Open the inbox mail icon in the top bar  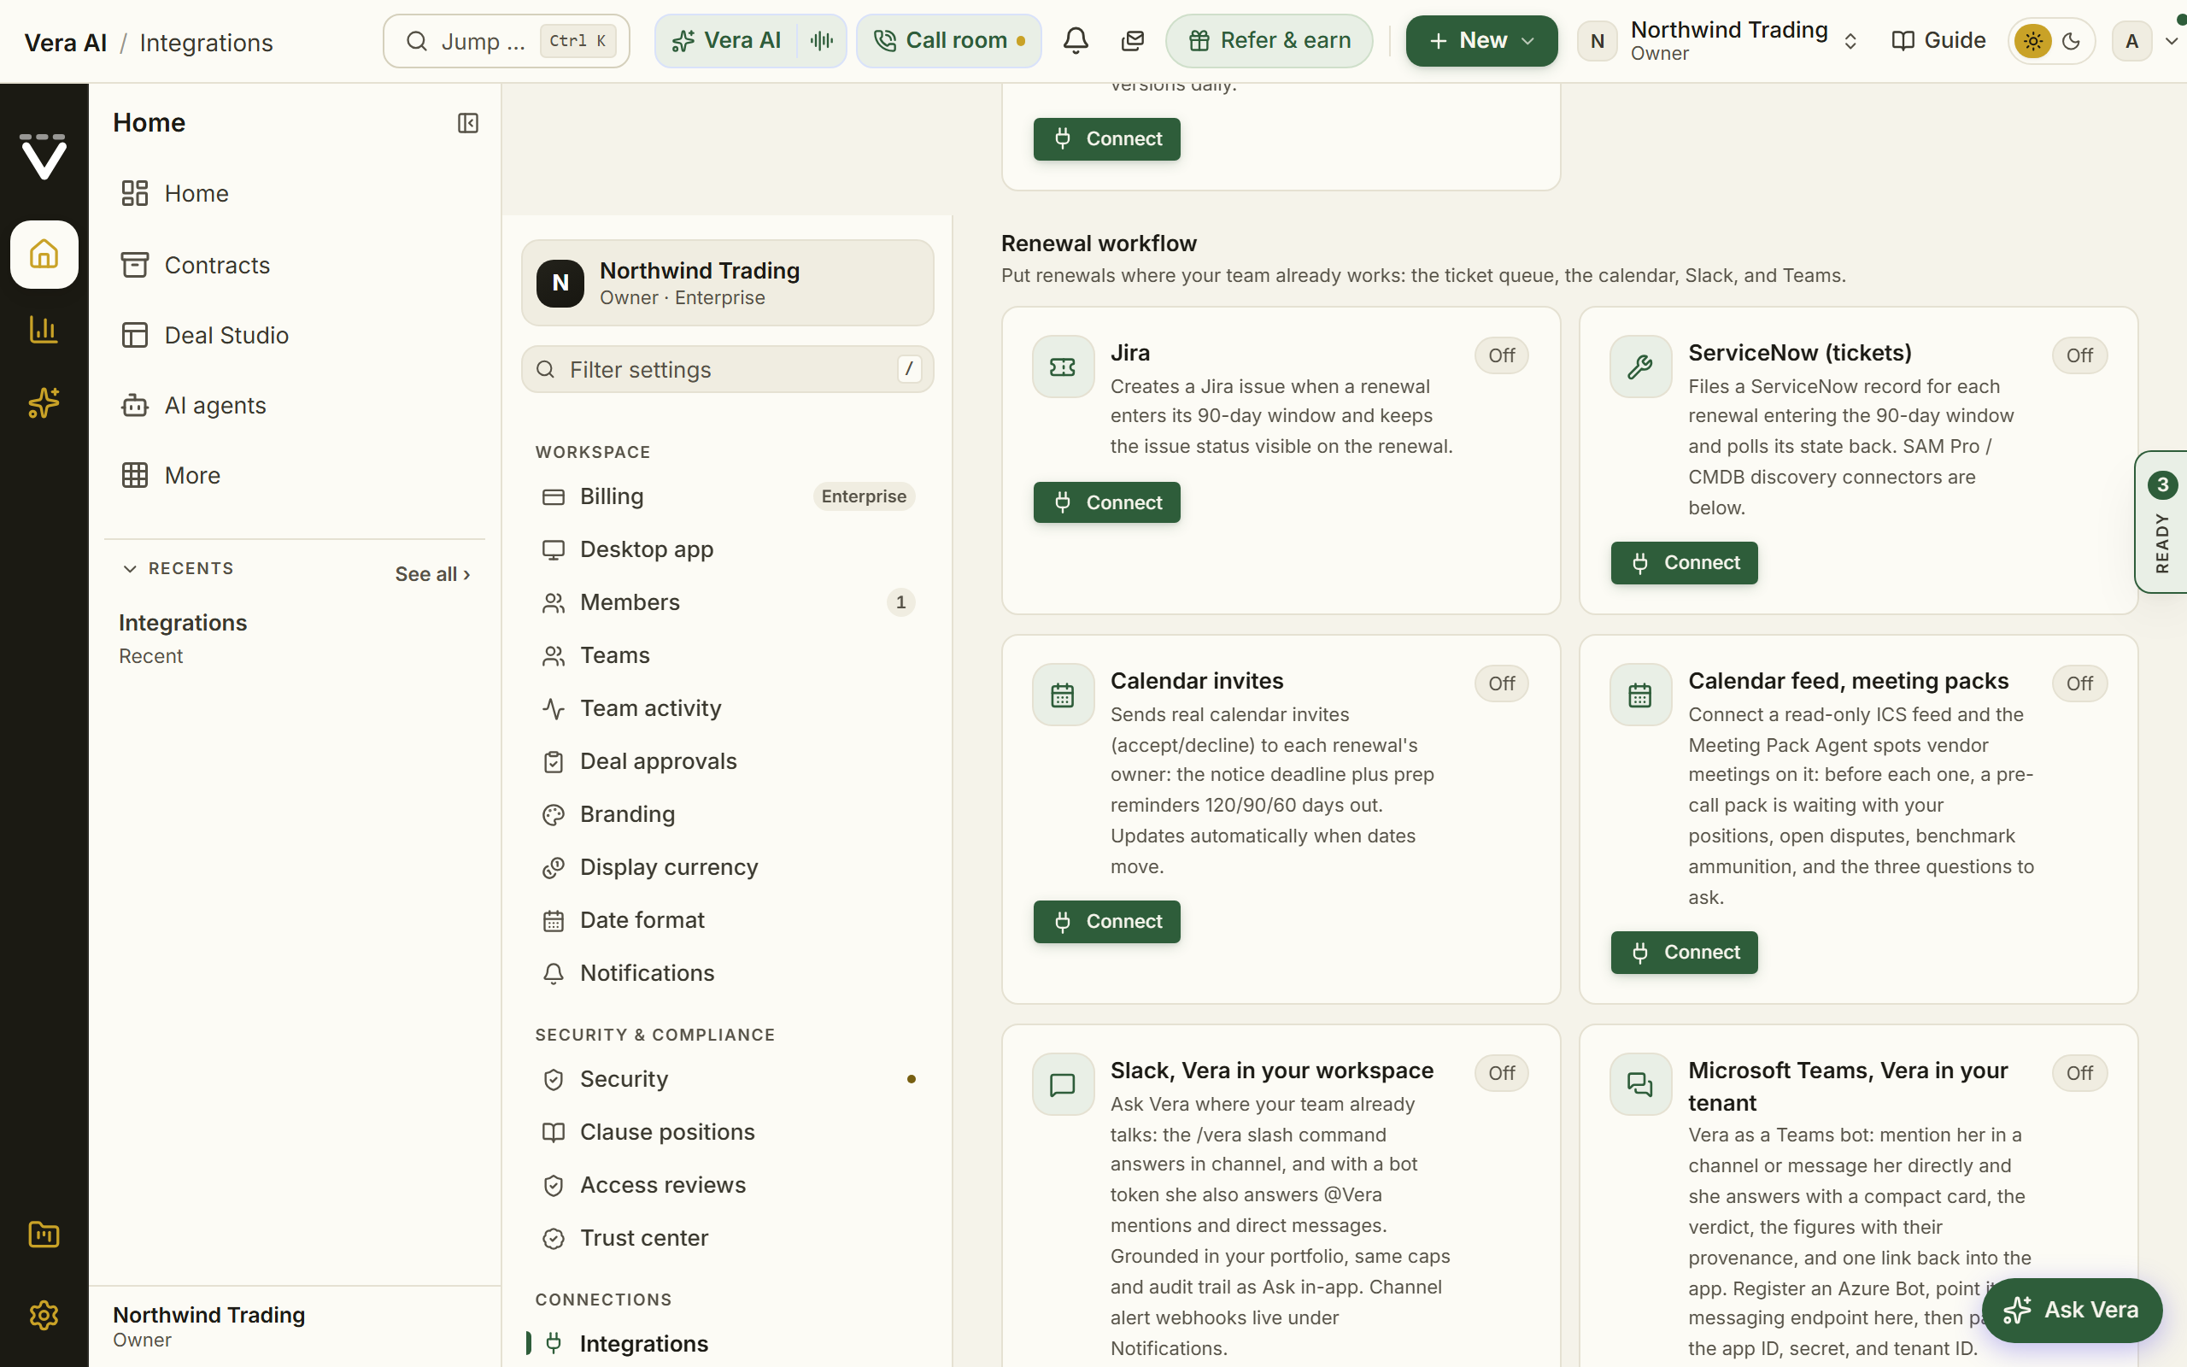1132,41
